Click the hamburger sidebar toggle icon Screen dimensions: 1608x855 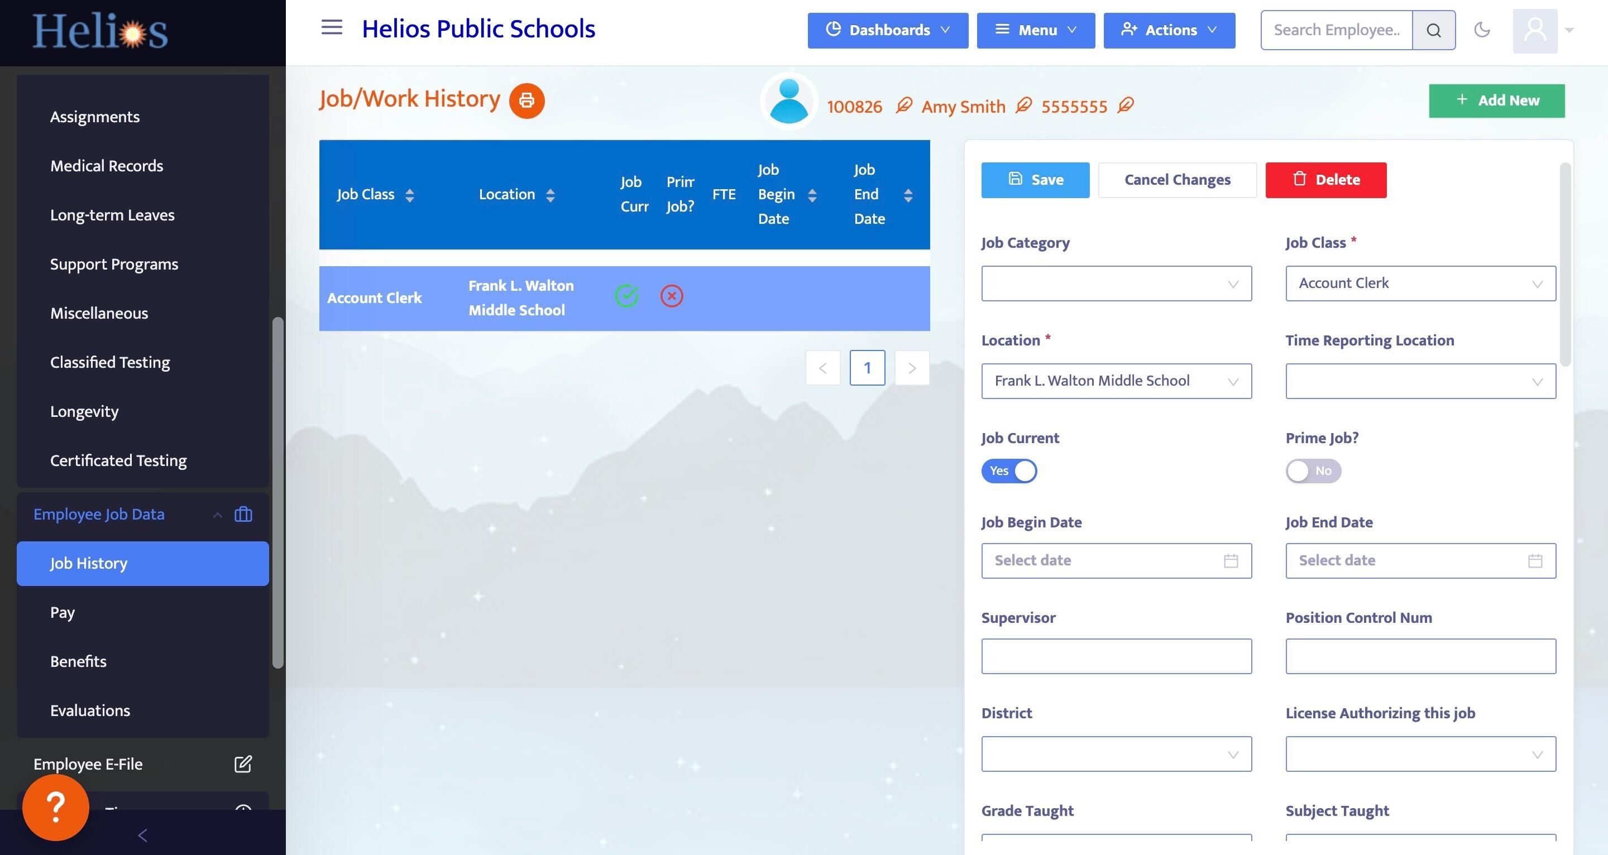(332, 27)
